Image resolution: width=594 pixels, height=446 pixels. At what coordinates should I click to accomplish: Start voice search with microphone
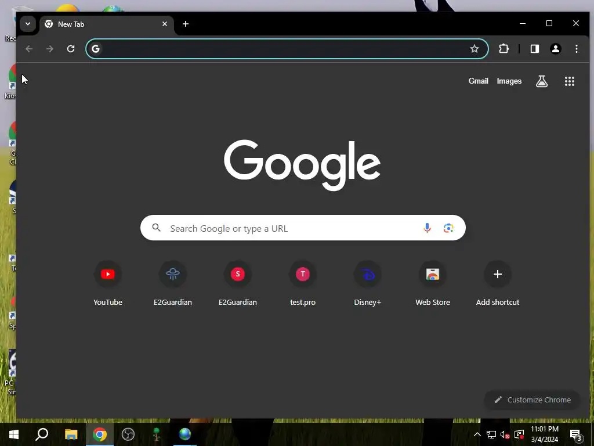pos(427,228)
